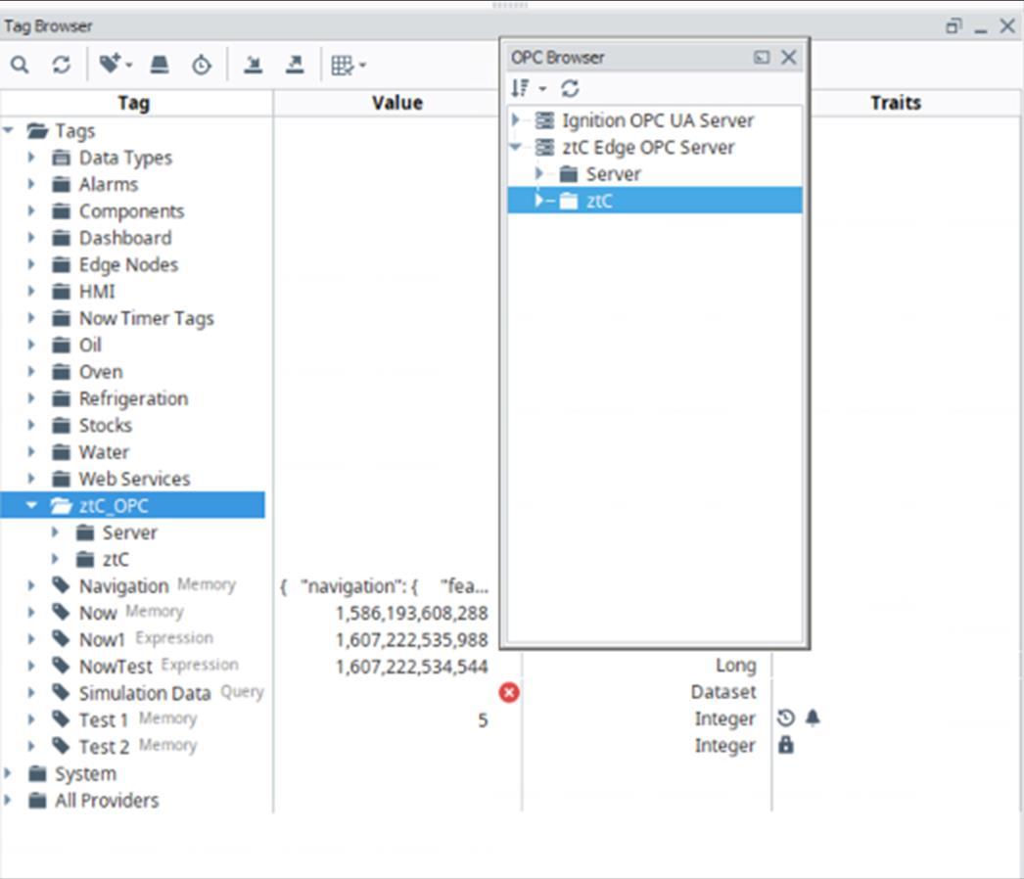Click the import tags icon
This screenshot has height=879, width=1024.
coord(253,65)
